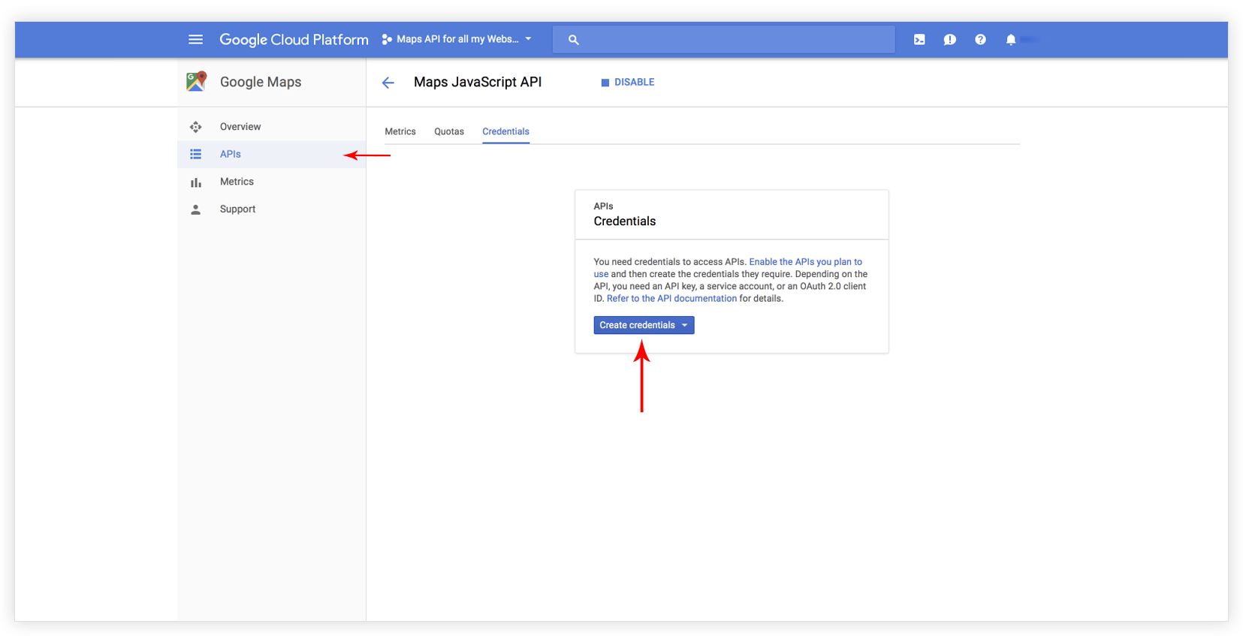Viewport: 1243px width, 636px height.
Task: Select the Credentials tab
Action: [505, 131]
